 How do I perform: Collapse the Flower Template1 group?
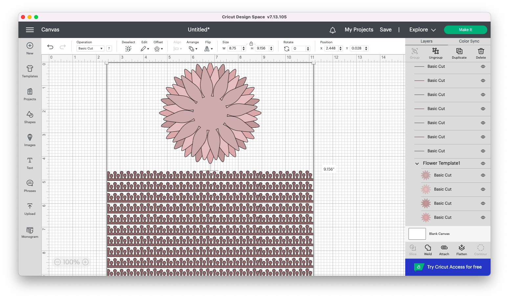click(x=417, y=163)
